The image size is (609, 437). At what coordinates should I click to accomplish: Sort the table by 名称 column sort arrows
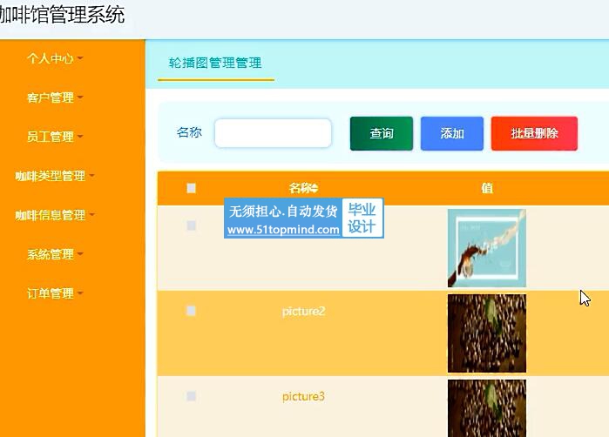coord(315,189)
